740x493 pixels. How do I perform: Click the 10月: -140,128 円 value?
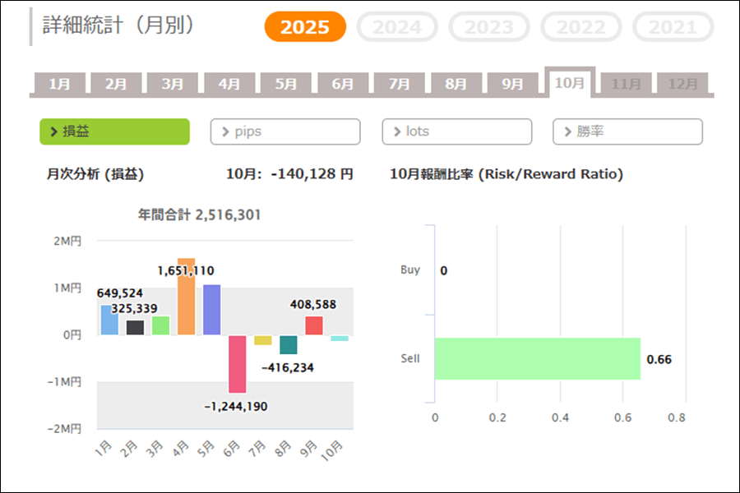(x=289, y=174)
